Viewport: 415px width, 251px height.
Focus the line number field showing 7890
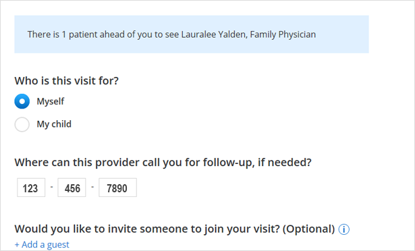[x=118, y=188]
